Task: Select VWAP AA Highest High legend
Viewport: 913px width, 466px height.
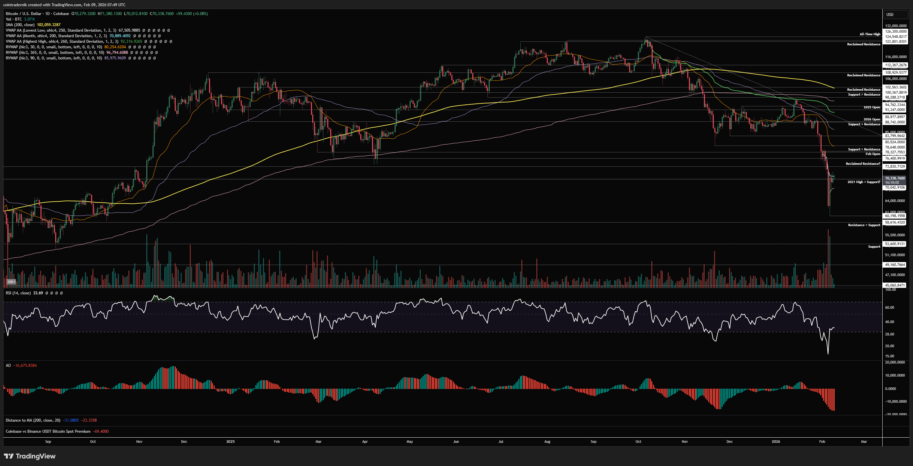Action: click(62, 41)
